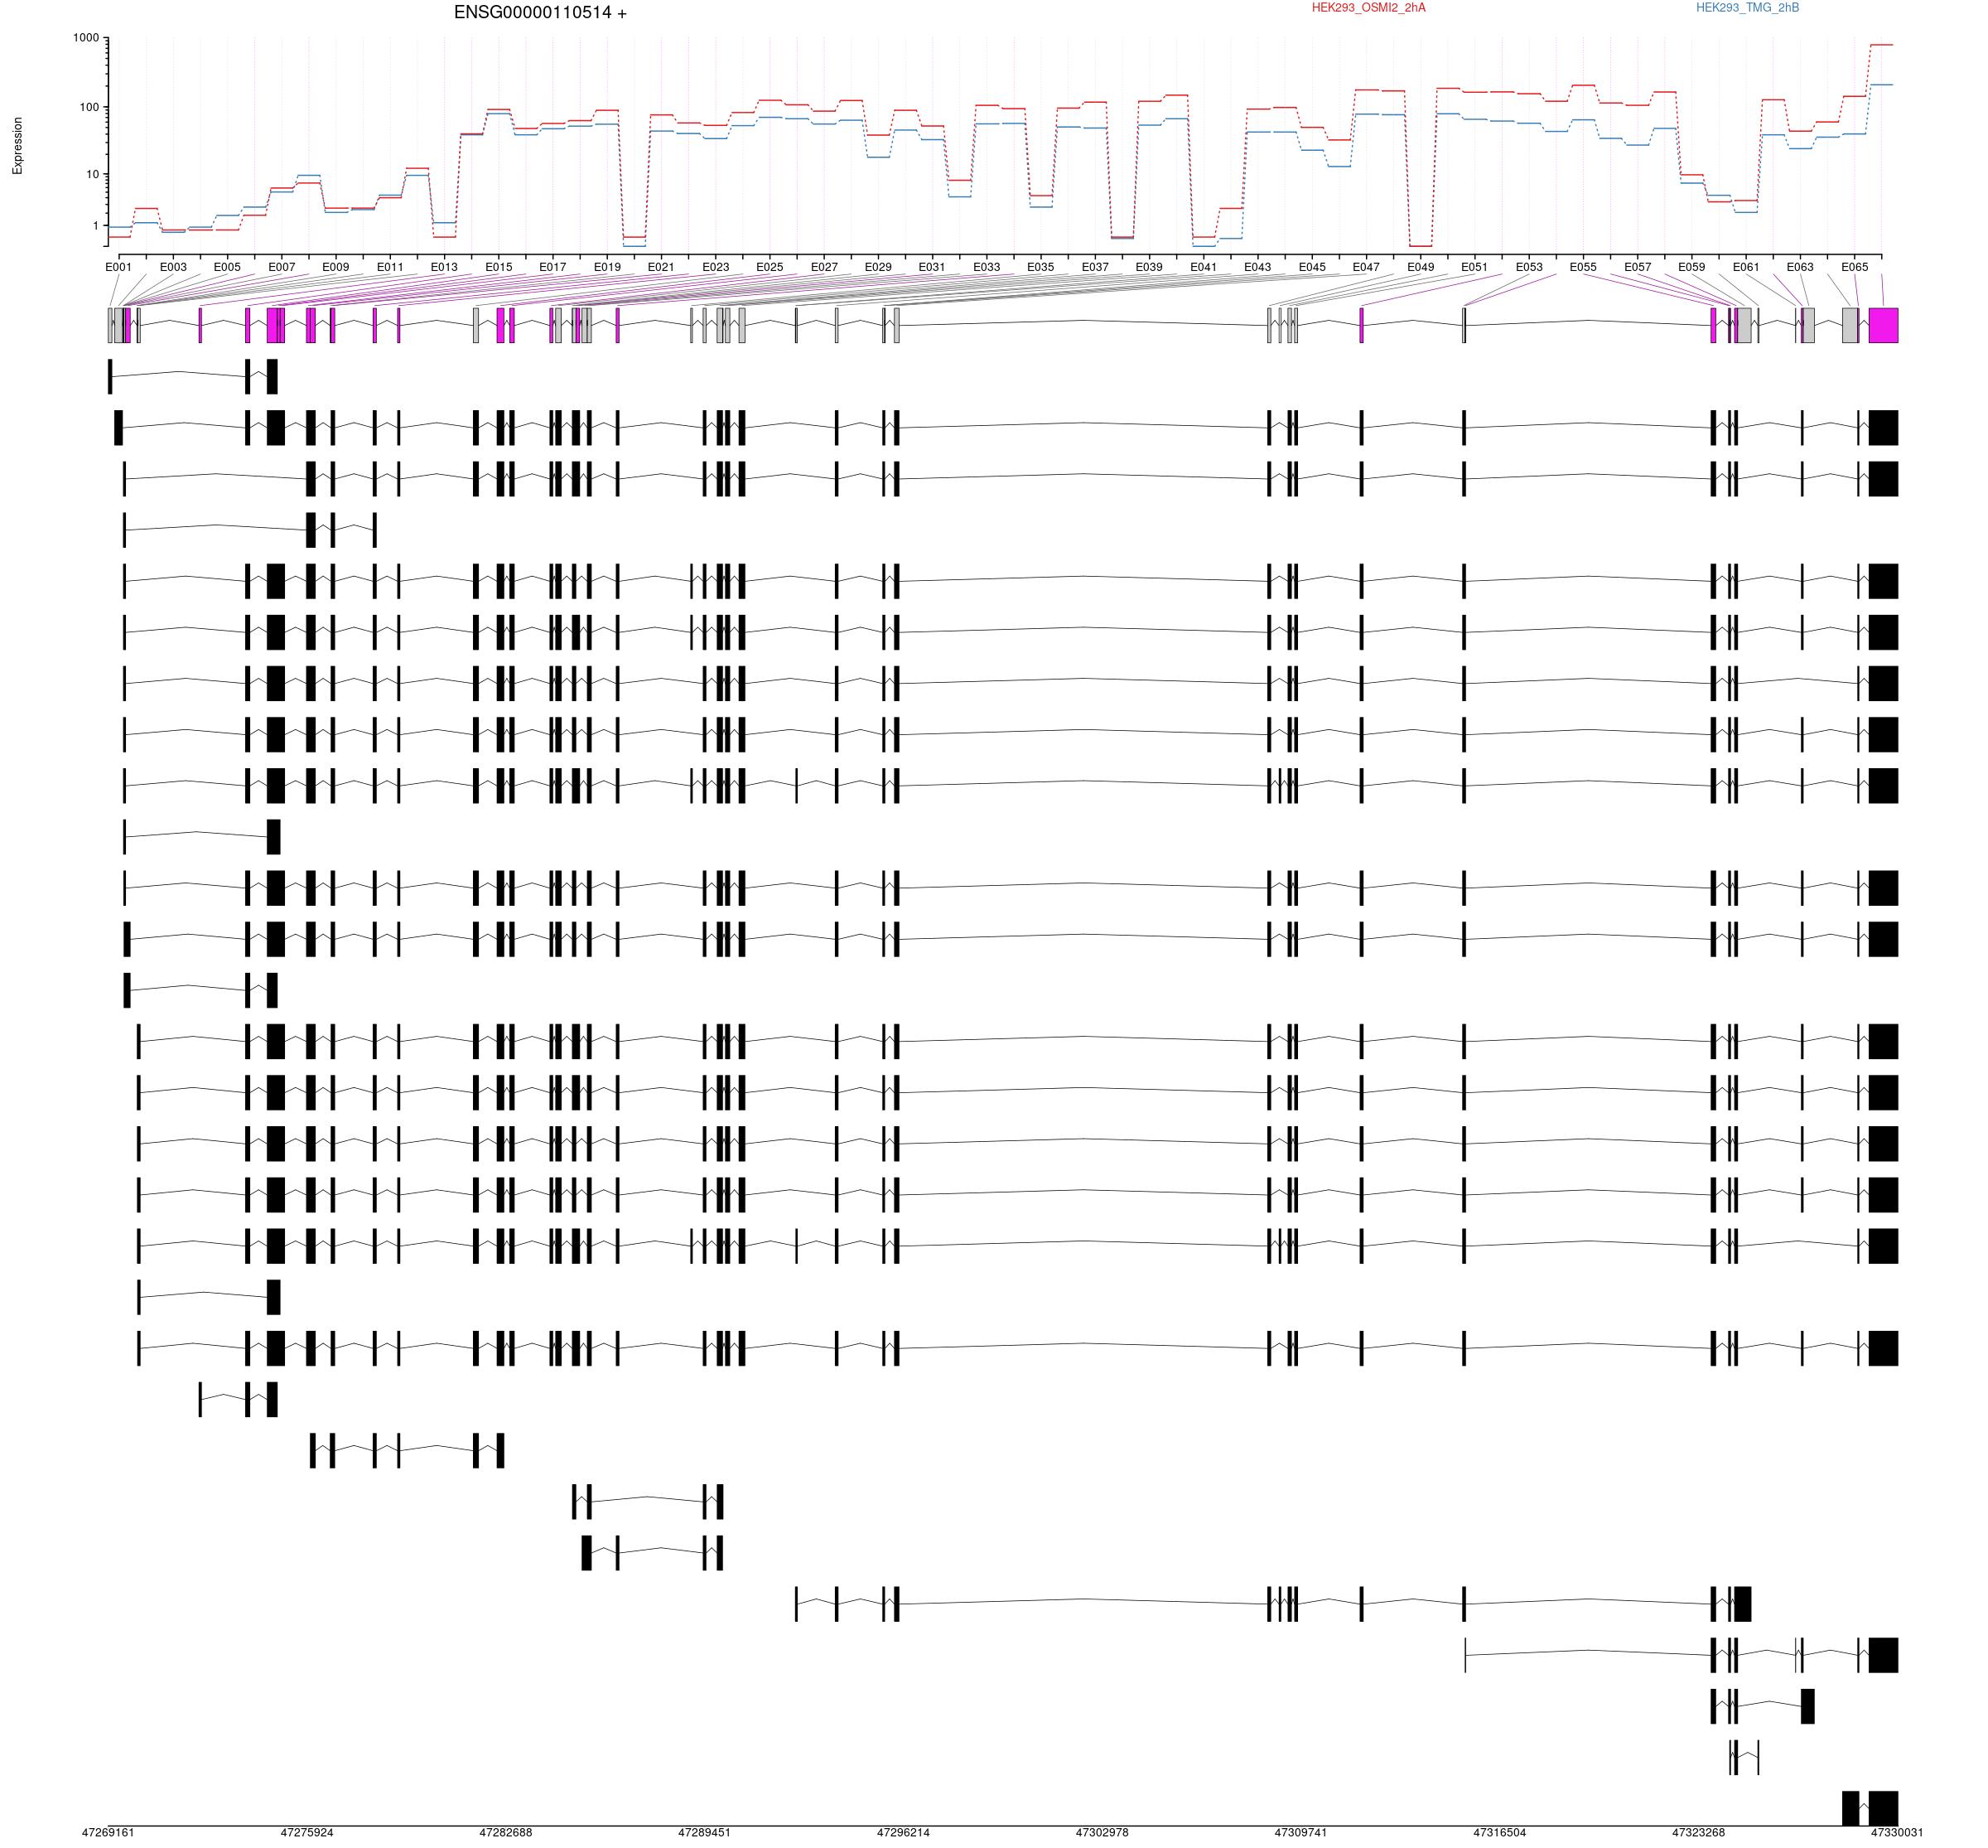The image size is (1988, 1848).
Task: Pick exon label E037
Action: point(1094,267)
